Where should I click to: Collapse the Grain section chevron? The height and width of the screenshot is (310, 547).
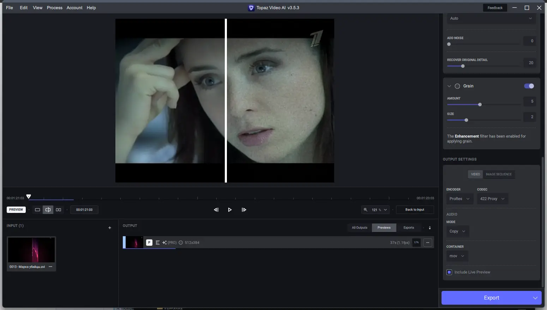449,86
